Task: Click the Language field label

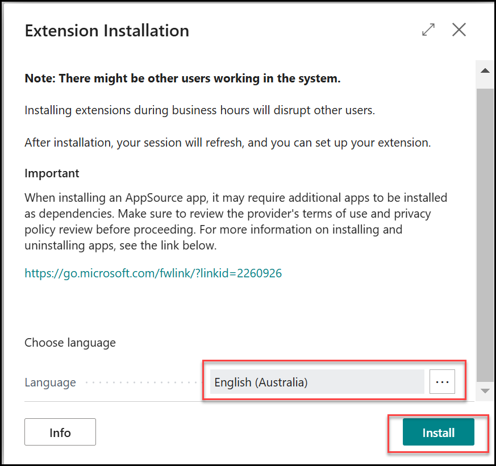Action: tap(50, 382)
